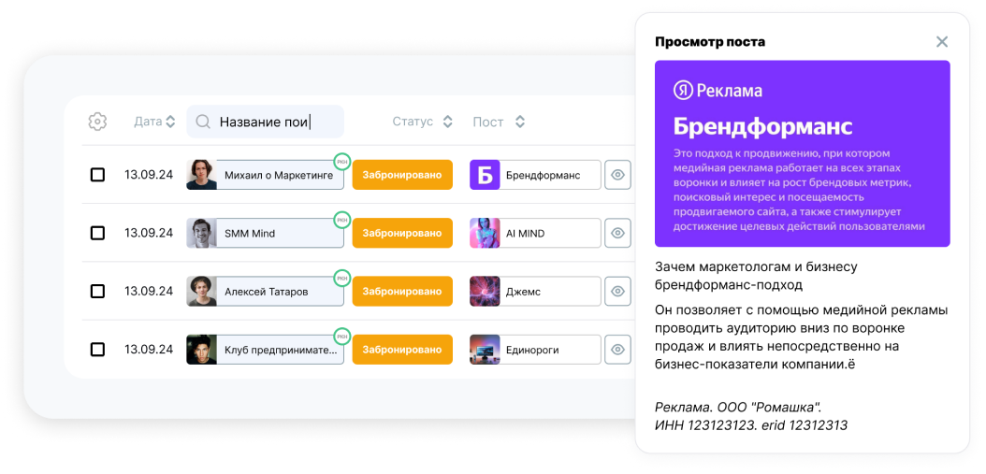Image resolution: width=986 pixels, height=474 pixels.
Task: Select the SMM Mind row checkbox
Action: [97, 233]
